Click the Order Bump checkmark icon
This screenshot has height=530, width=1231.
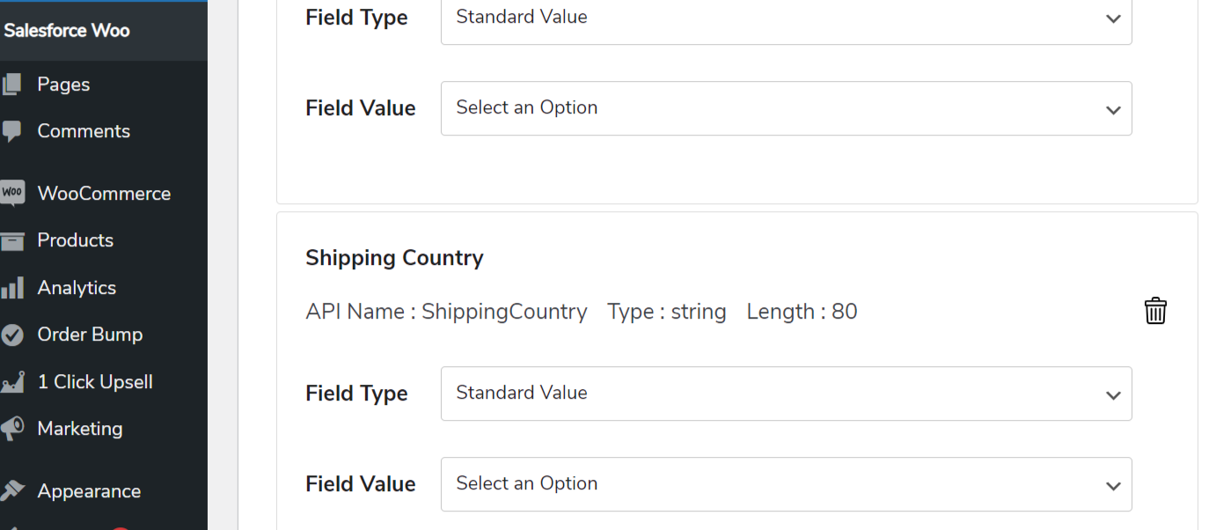click(x=11, y=335)
